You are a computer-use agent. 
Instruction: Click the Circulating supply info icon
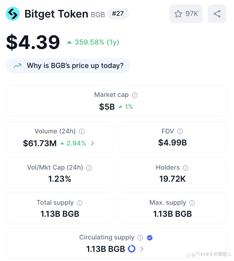tap(140, 238)
